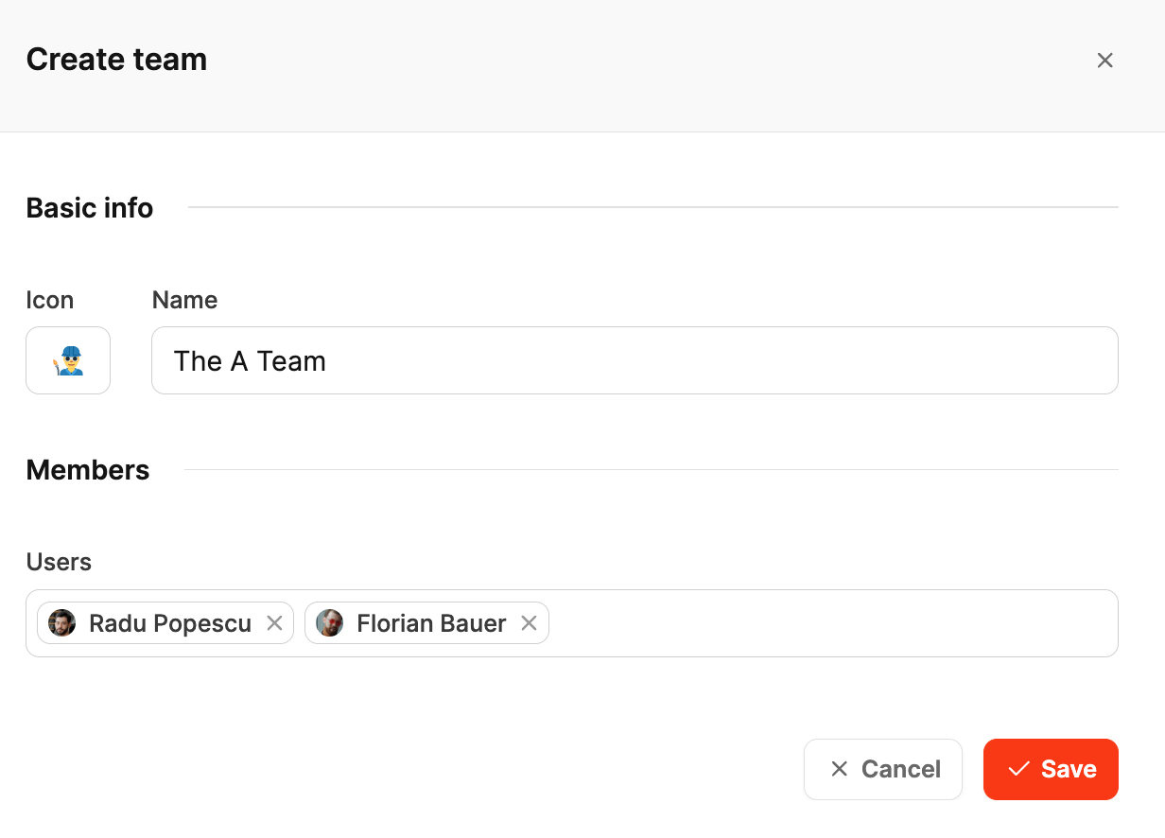This screenshot has width=1165, height=838.
Task: Click the X icon inside the Cancel button
Action: pyautogui.click(x=839, y=769)
